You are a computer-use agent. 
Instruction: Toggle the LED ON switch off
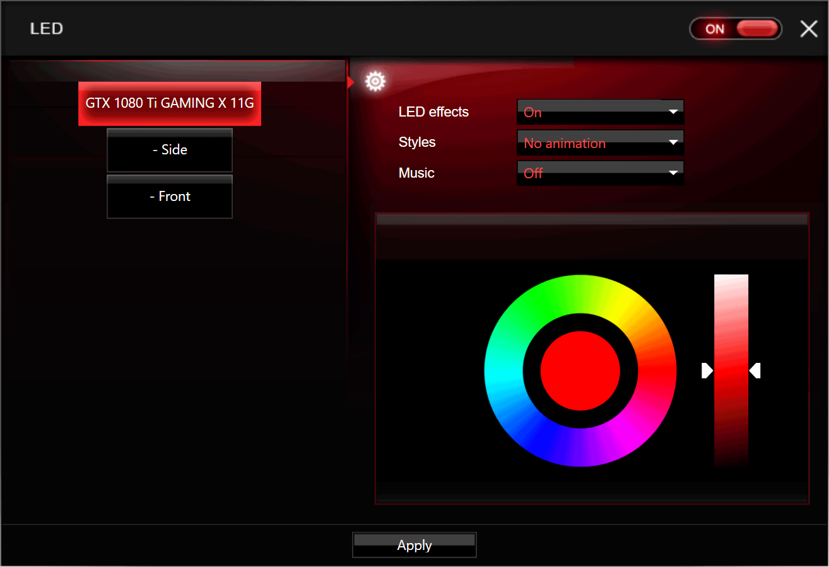coord(736,29)
